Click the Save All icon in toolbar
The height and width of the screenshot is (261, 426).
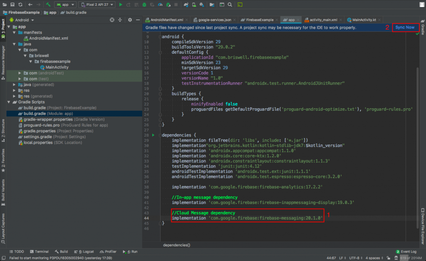tap(12, 5)
